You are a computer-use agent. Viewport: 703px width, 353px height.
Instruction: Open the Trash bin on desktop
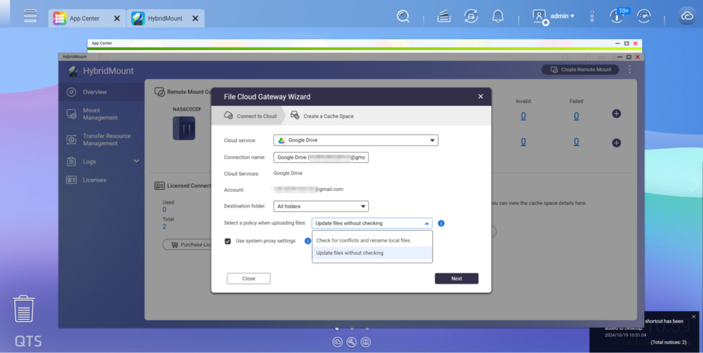tap(24, 309)
